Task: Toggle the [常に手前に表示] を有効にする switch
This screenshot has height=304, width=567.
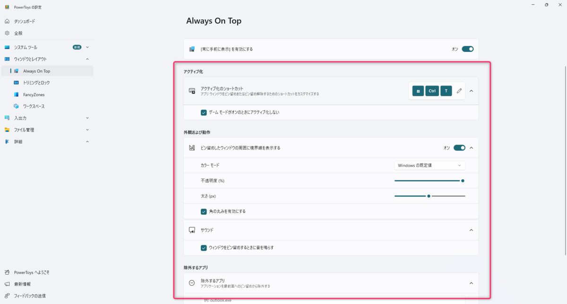Action: (468, 49)
